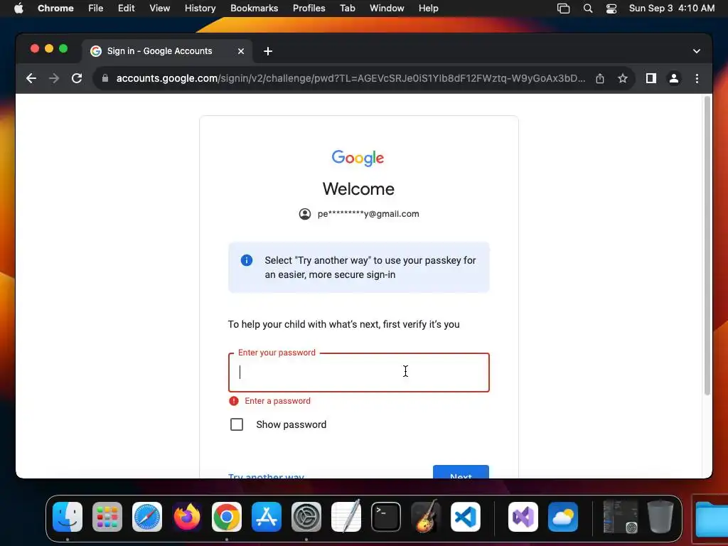Click Chrome icon in the Dock
Viewport: 728px width, 546px height.
coord(227,517)
